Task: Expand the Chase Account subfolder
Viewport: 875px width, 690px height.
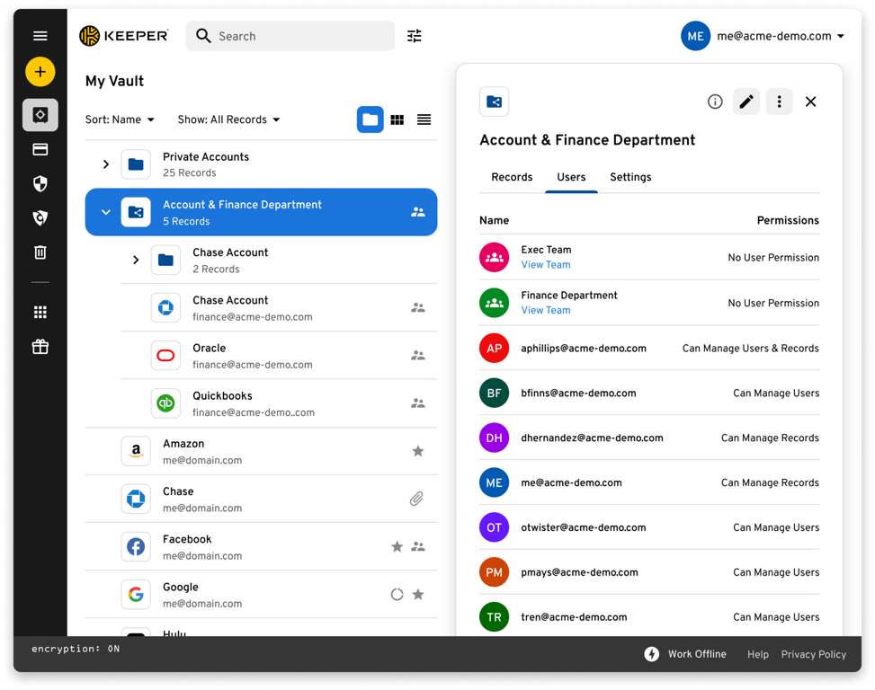Action: pyautogui.click(x=136, y=260)
